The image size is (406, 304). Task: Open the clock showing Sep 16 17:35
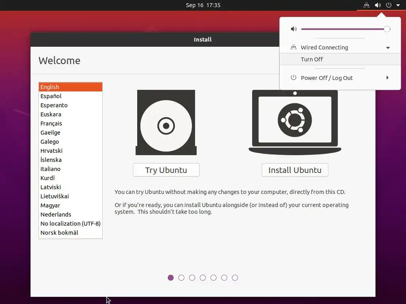203,5
